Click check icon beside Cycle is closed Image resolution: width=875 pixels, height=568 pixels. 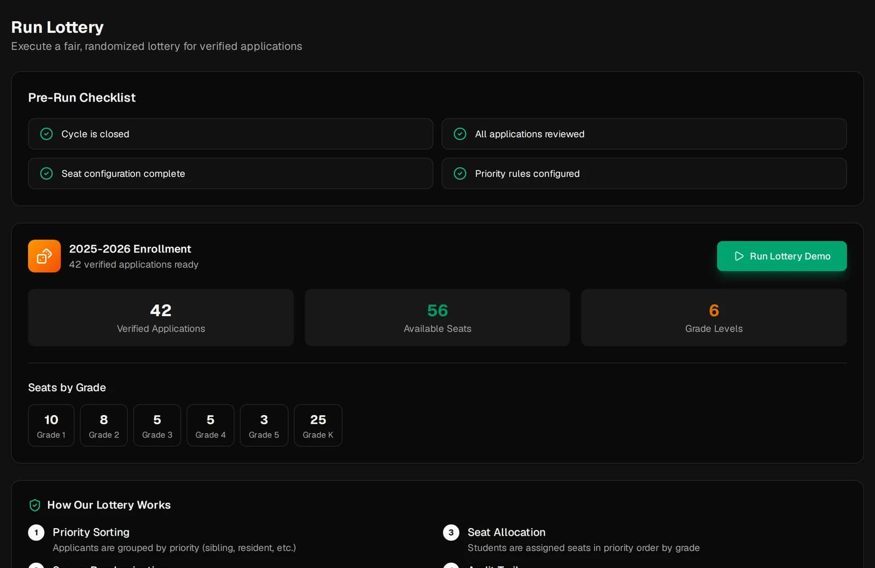tap(46, 134)
